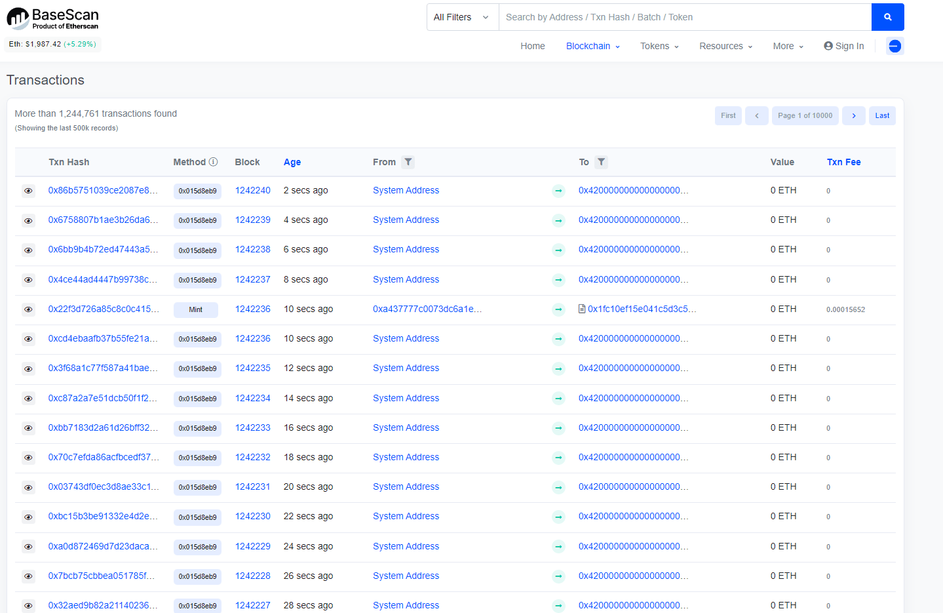Toggle eye preview for txn 0xc87a2a7e51dcb50f1f2
This screenshot has width=943, height=613.
click(28, 399)
